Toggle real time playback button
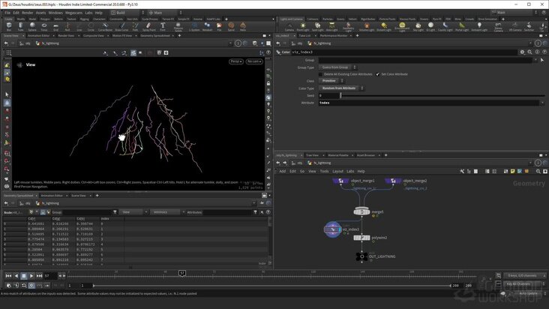Image resolution: width=549 pixels, height=309 pixels. coord(31,286)
